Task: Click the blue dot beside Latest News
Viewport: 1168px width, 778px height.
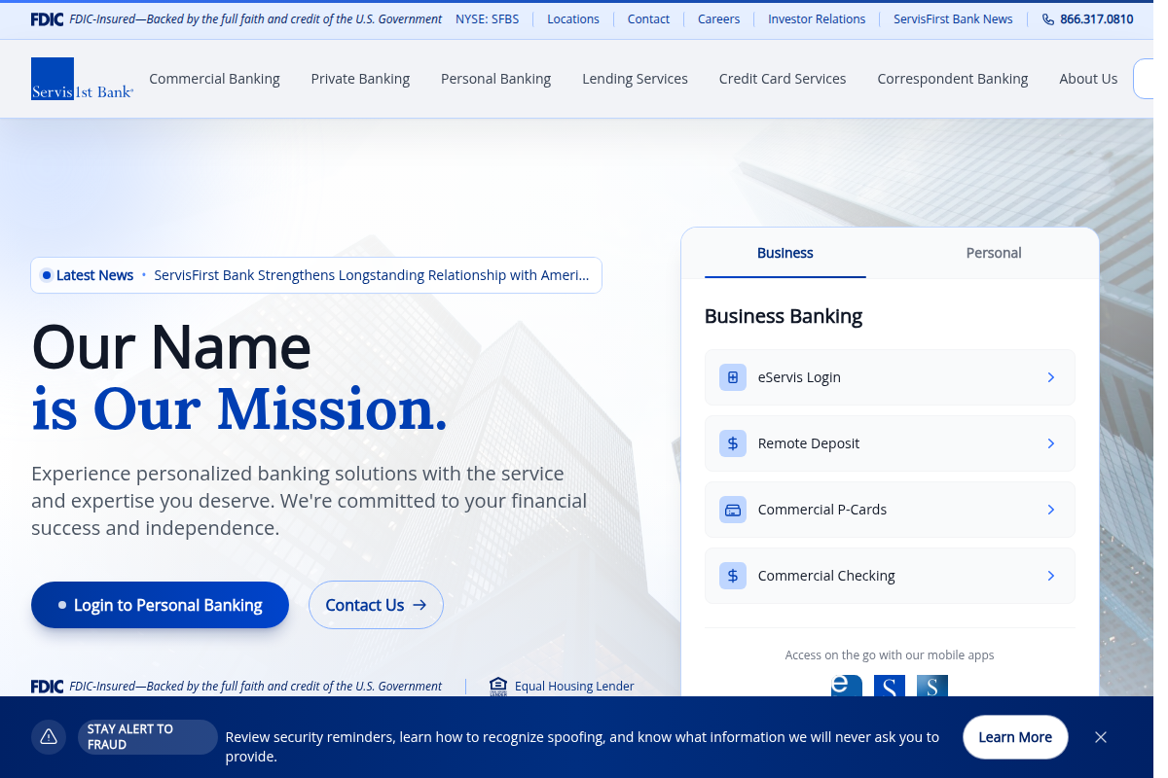Action: coord(46,275)
